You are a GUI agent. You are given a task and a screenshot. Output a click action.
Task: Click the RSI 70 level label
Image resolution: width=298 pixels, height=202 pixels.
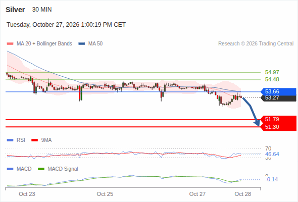(268, 148)
